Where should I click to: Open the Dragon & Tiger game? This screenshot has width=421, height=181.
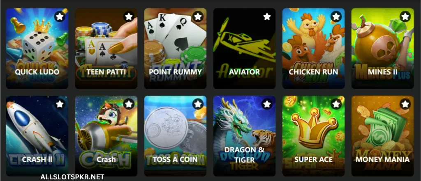(244, 136)
